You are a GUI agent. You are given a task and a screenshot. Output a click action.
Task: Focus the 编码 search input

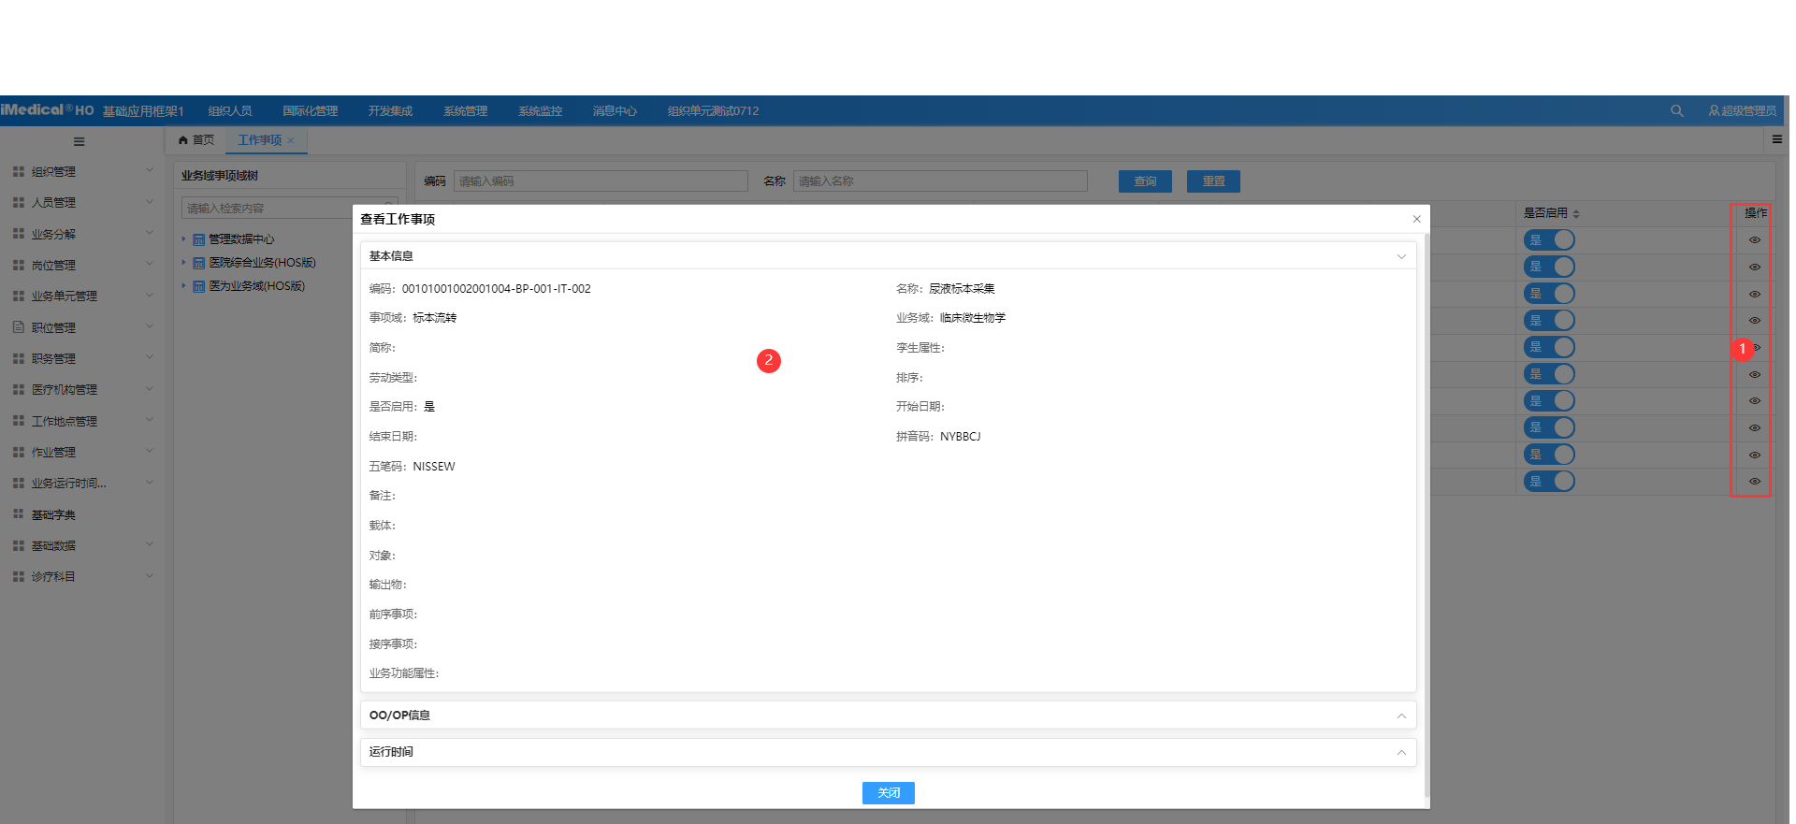click(601, 181)
